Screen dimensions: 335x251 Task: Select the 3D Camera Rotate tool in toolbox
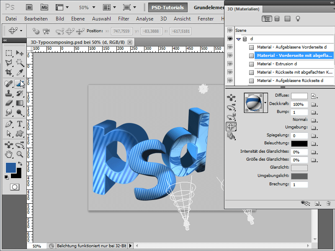(x=20, y=145)
